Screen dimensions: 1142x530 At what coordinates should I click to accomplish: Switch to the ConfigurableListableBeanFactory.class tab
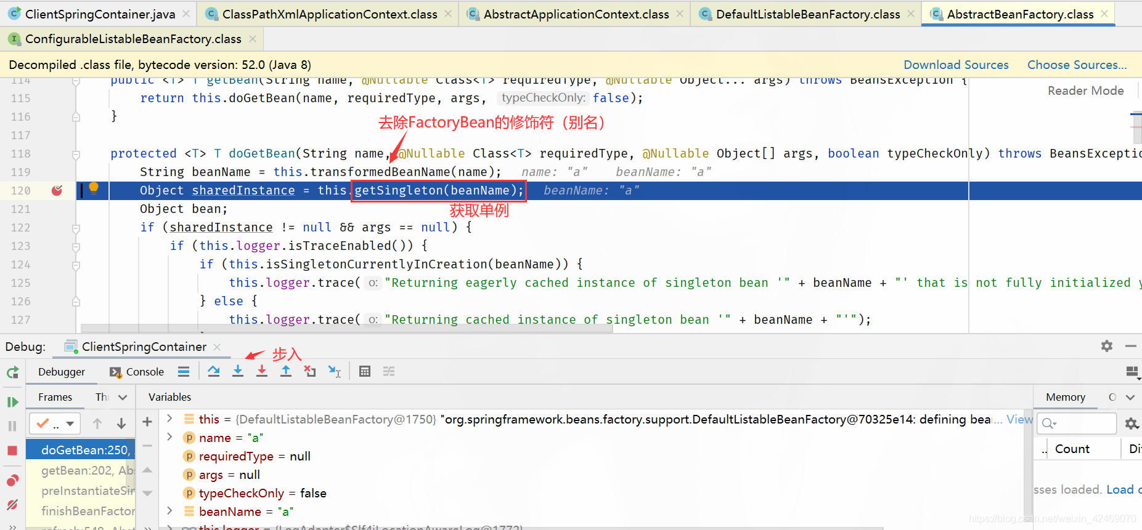point(133,39)
